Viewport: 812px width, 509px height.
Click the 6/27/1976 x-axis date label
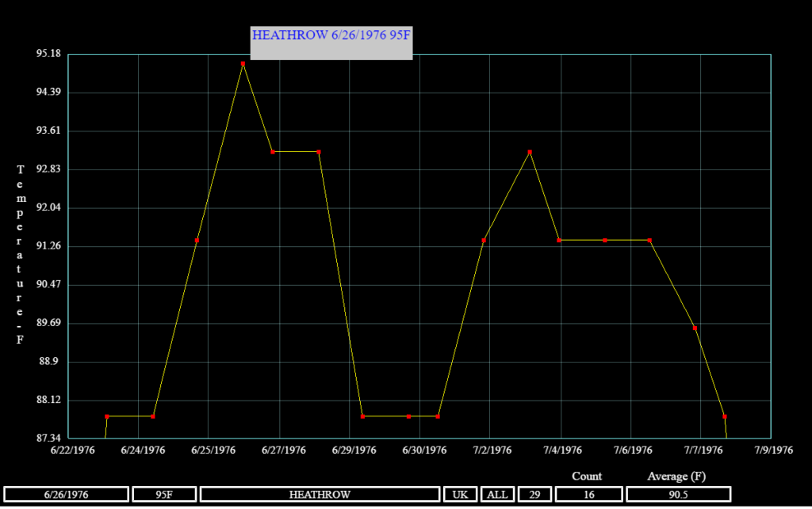tap(284, 450)
